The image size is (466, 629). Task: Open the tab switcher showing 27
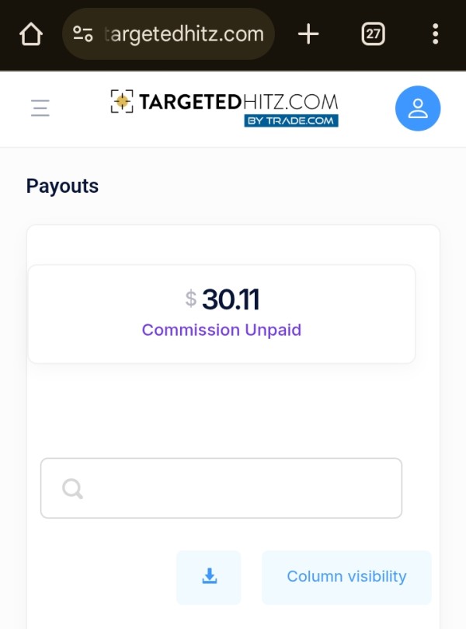[x=373, y=34]
